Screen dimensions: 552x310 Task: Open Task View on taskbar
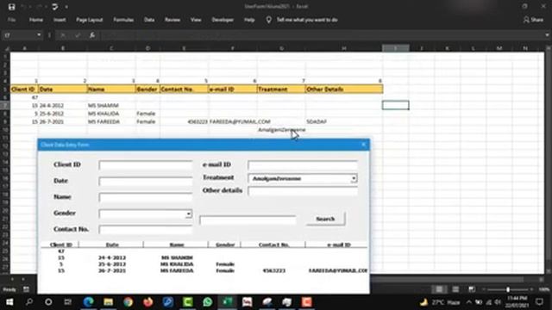(67, 302)
